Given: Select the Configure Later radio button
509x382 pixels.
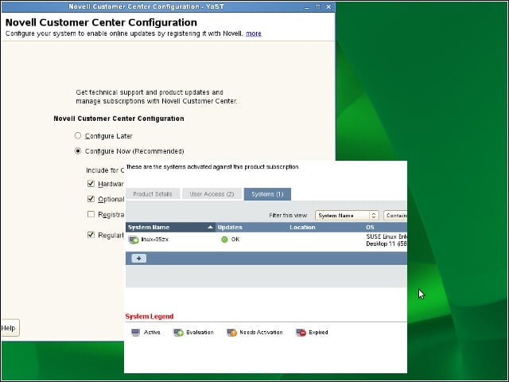Looking at the screenshot, I should [78, 135].
